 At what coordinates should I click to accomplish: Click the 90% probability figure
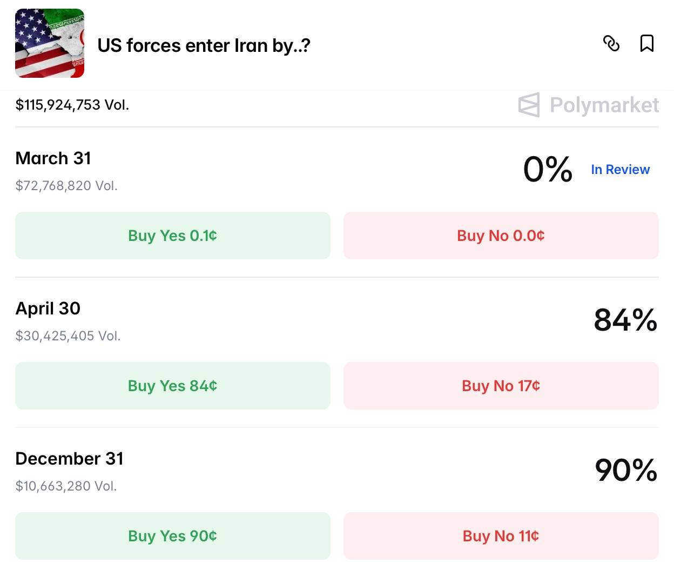pos(625,470)
